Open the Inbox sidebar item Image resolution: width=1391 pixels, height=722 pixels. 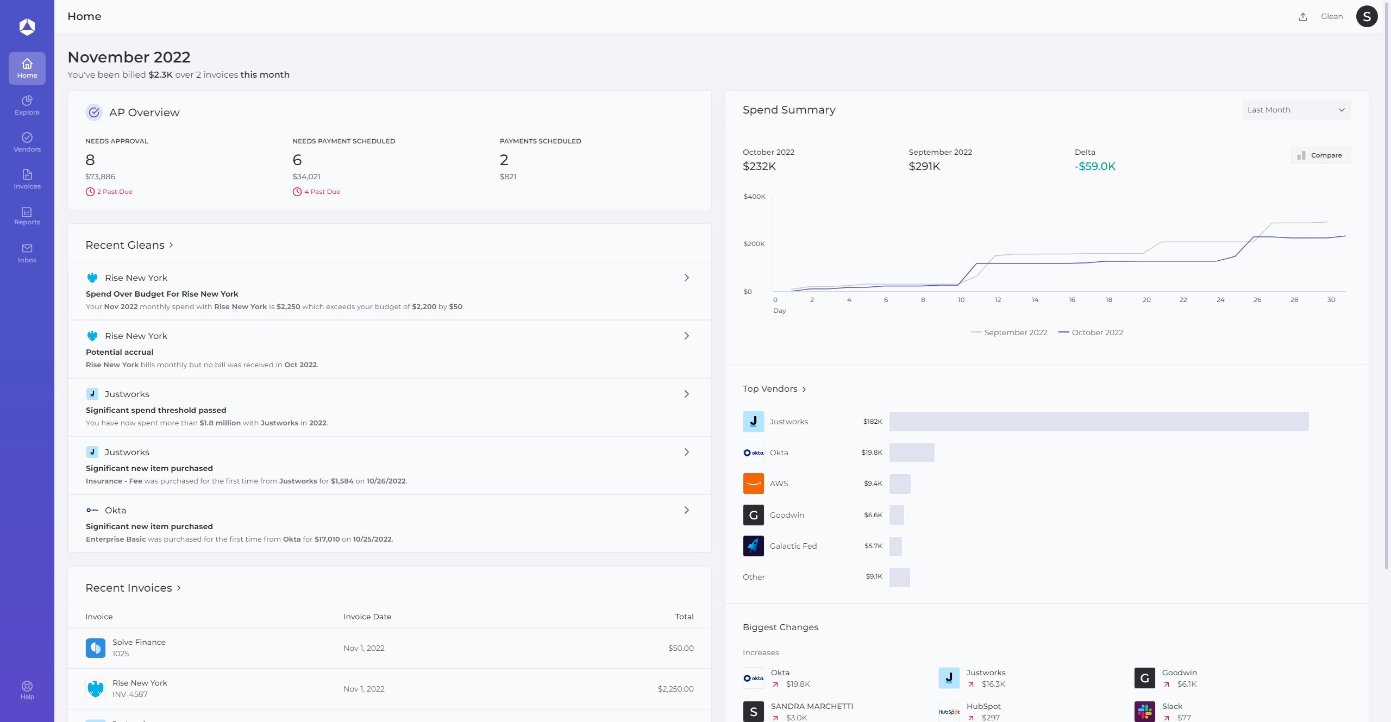[x=27, y=253]
